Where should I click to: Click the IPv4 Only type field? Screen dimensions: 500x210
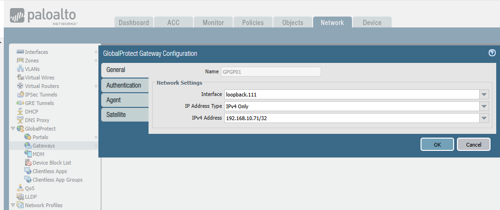point(352,106)
